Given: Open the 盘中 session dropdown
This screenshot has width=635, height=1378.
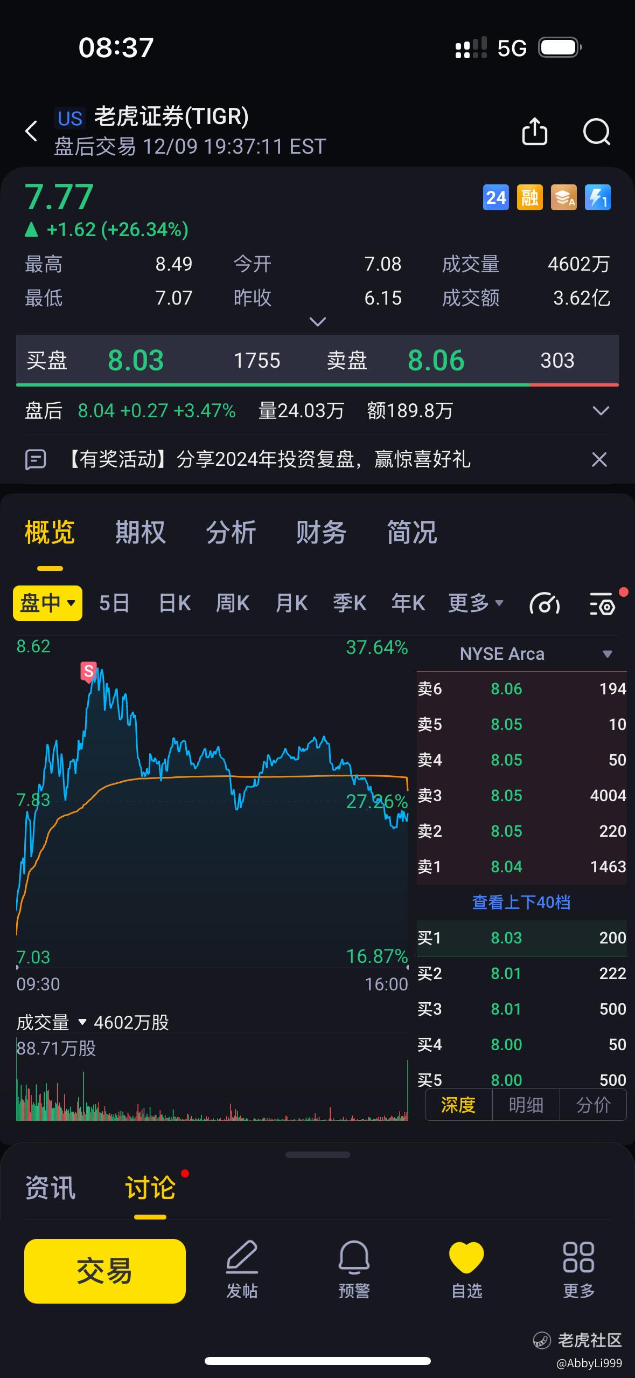Looking at the screenshot, I should (x=47, y=603).
